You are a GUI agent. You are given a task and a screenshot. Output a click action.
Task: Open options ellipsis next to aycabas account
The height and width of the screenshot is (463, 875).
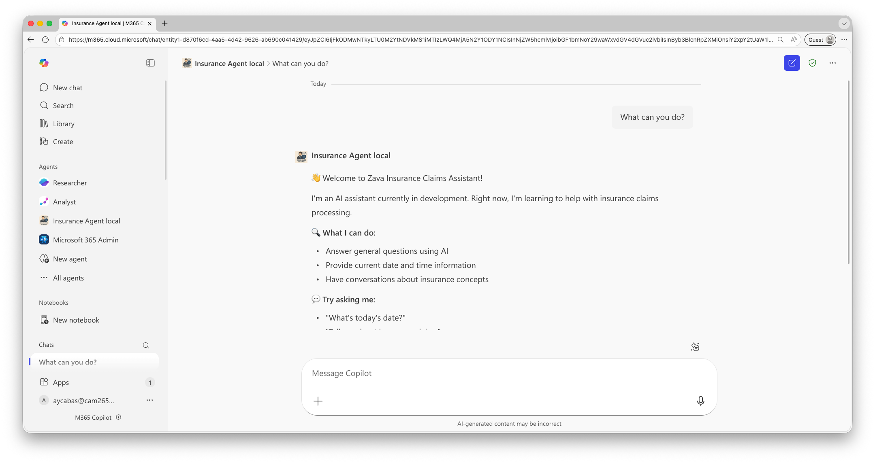pos(149,400)
